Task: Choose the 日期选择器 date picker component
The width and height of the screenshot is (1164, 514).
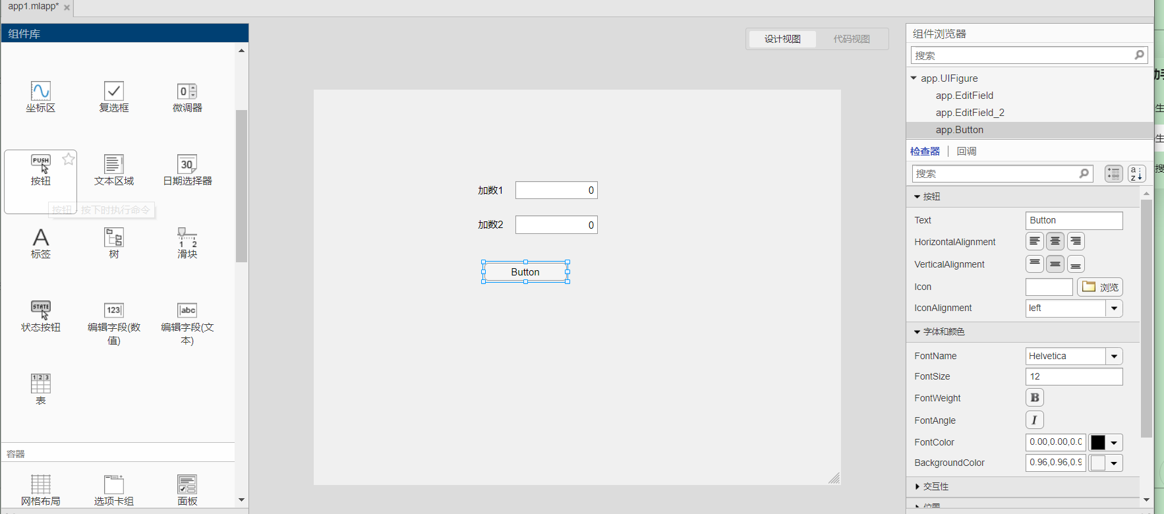Action: pos(187,170)
